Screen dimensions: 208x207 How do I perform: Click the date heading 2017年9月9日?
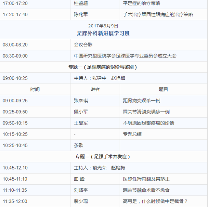(103, 26)
